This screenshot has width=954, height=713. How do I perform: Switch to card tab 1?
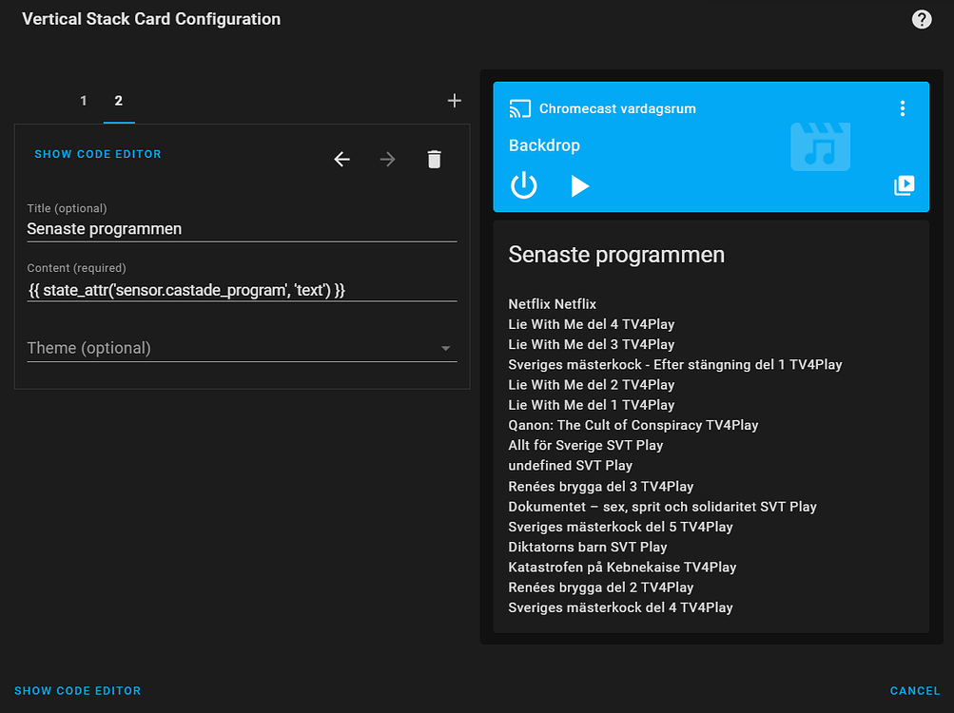tap(84, 101)
